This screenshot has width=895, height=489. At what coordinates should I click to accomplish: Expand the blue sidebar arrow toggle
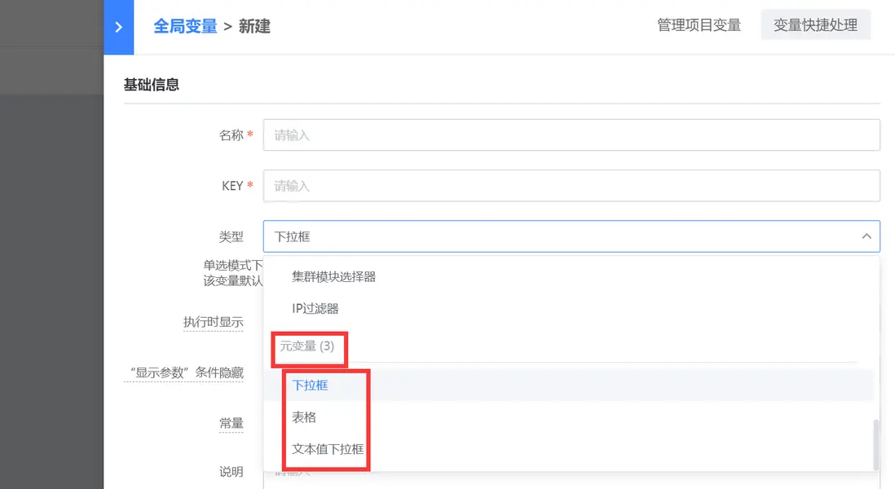coord(119,27)
